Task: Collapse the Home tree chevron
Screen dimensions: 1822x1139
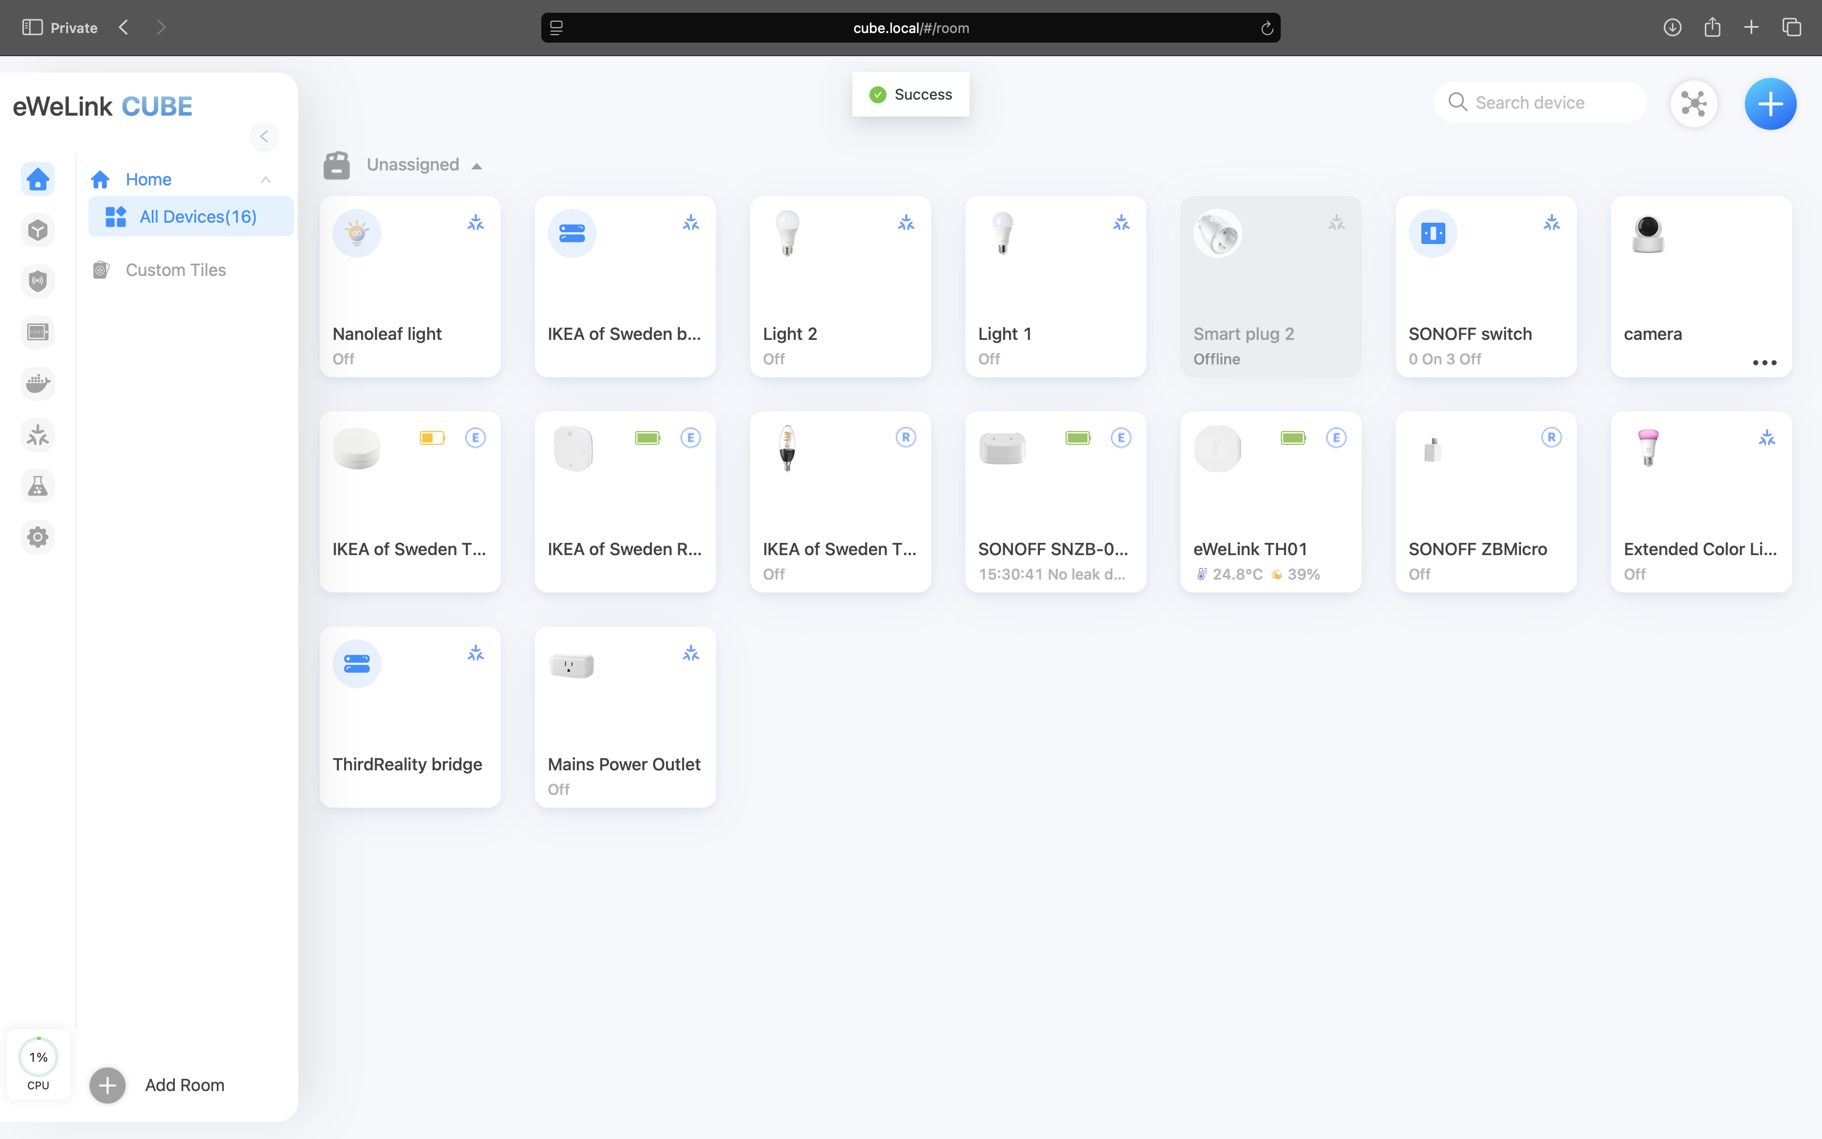Action: (265, 180)
